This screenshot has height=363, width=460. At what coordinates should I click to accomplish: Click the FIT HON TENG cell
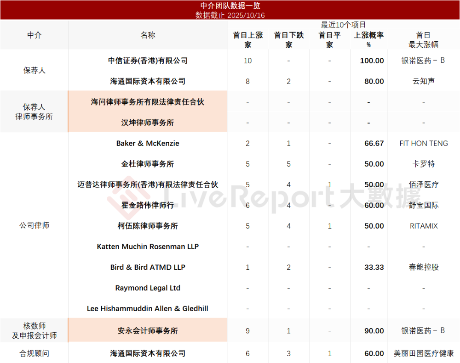tap(424, 143)
